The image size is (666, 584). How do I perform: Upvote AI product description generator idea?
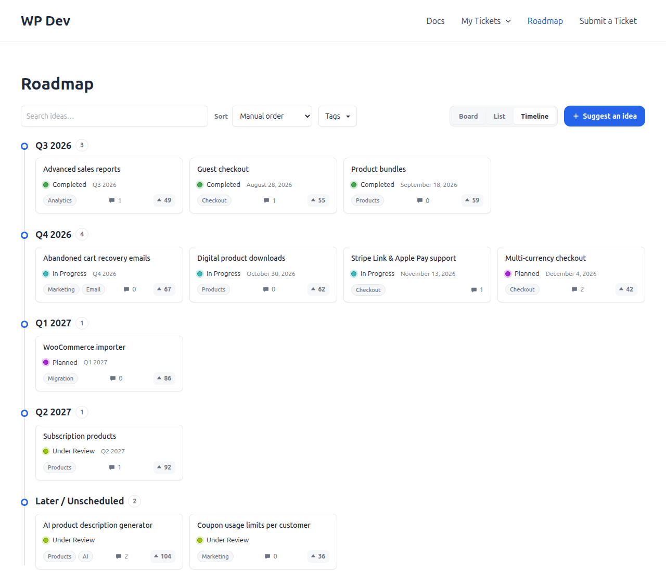click(163, 556)
